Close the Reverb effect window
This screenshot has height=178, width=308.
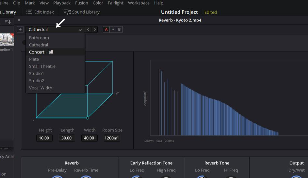pos(19,20)
